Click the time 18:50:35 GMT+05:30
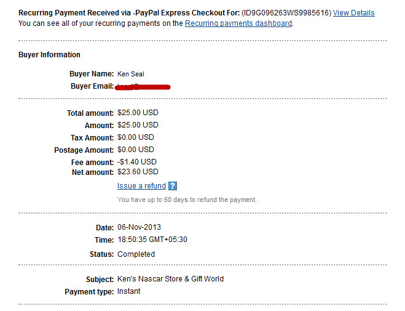This screenshot has height=311, width=405. 152,240
